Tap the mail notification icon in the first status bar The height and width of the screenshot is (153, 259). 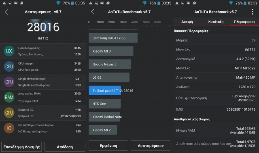tap(16, 3)
